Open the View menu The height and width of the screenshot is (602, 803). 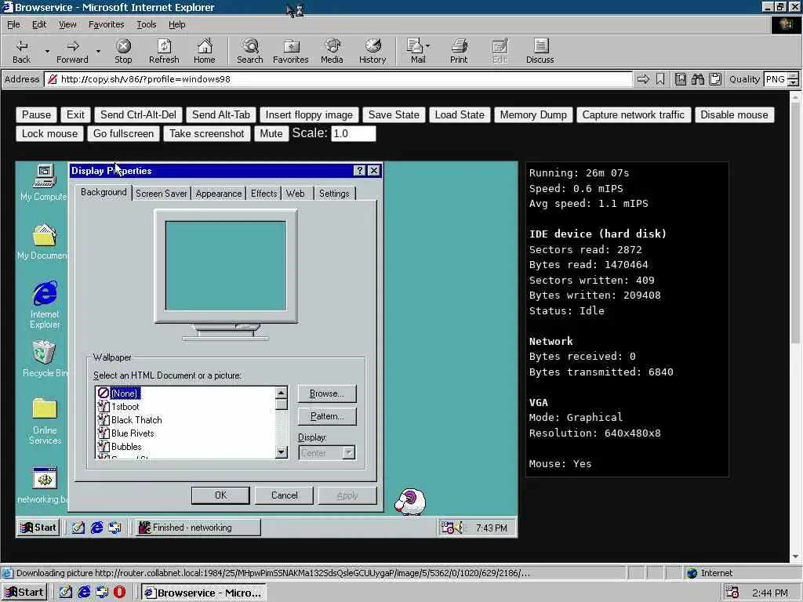(x=67, y=24)
